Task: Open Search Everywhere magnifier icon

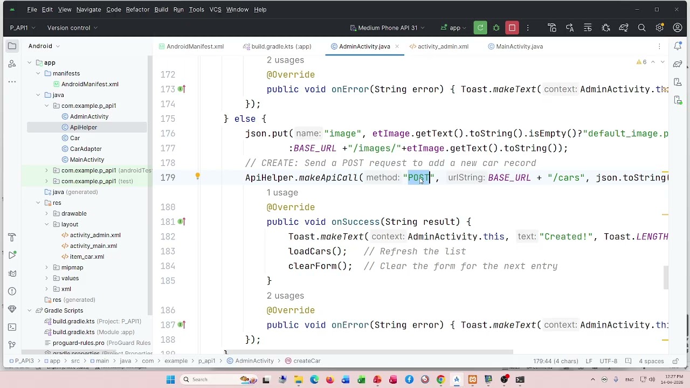Action: (641, 27)
